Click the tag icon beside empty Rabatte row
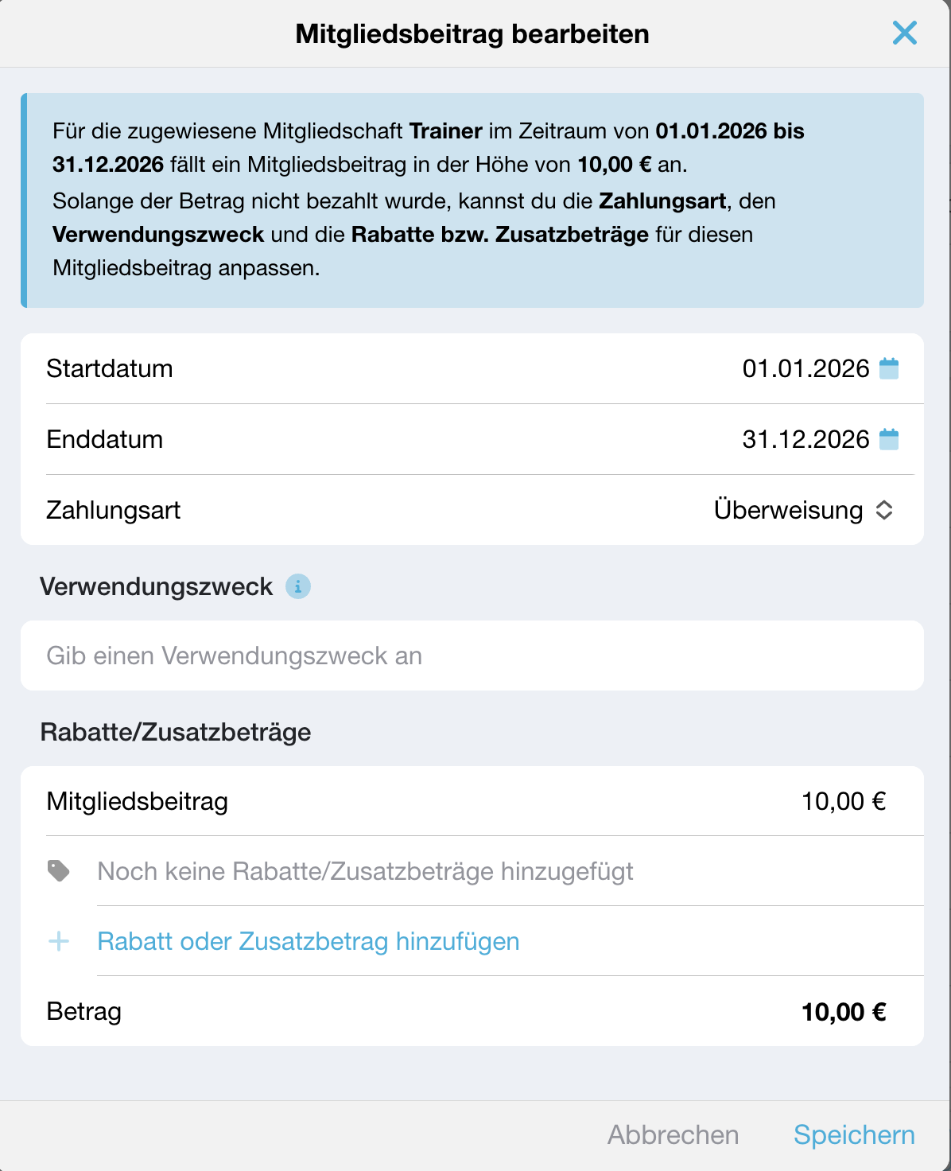Viewport: 951px width, 1171px height. point(59,871)
